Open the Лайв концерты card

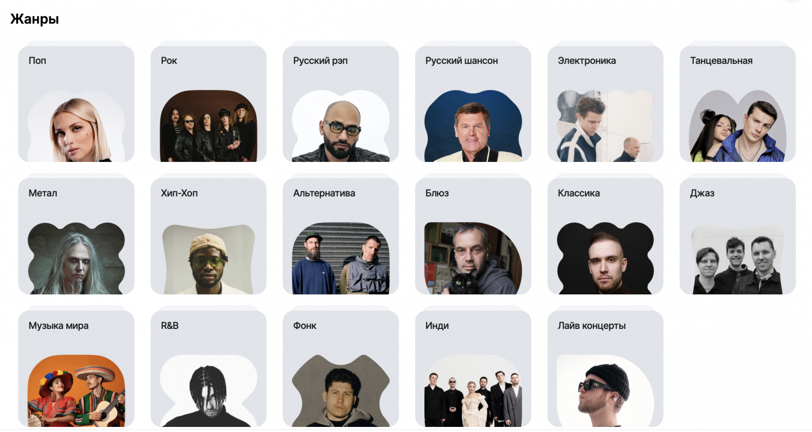(x=605, y=369)
